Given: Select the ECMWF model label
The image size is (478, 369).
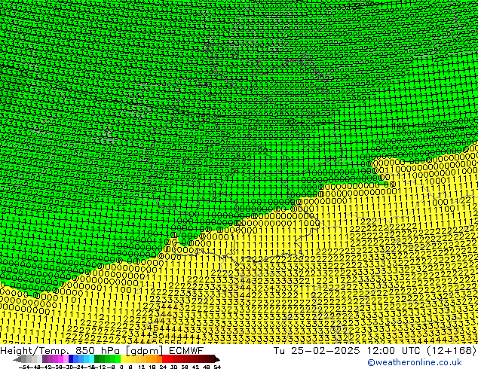Looking at the screenshot, I should click(x=186, y=351).
